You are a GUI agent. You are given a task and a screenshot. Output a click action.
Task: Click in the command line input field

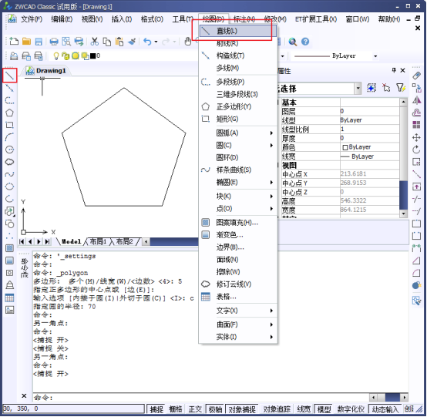coord(201,398)
